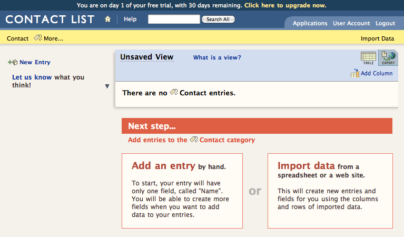Open the Export view icon
Image resolution: width=404 pixels, height=237 pixels.
pyautogui.click(x=388, y=58)
